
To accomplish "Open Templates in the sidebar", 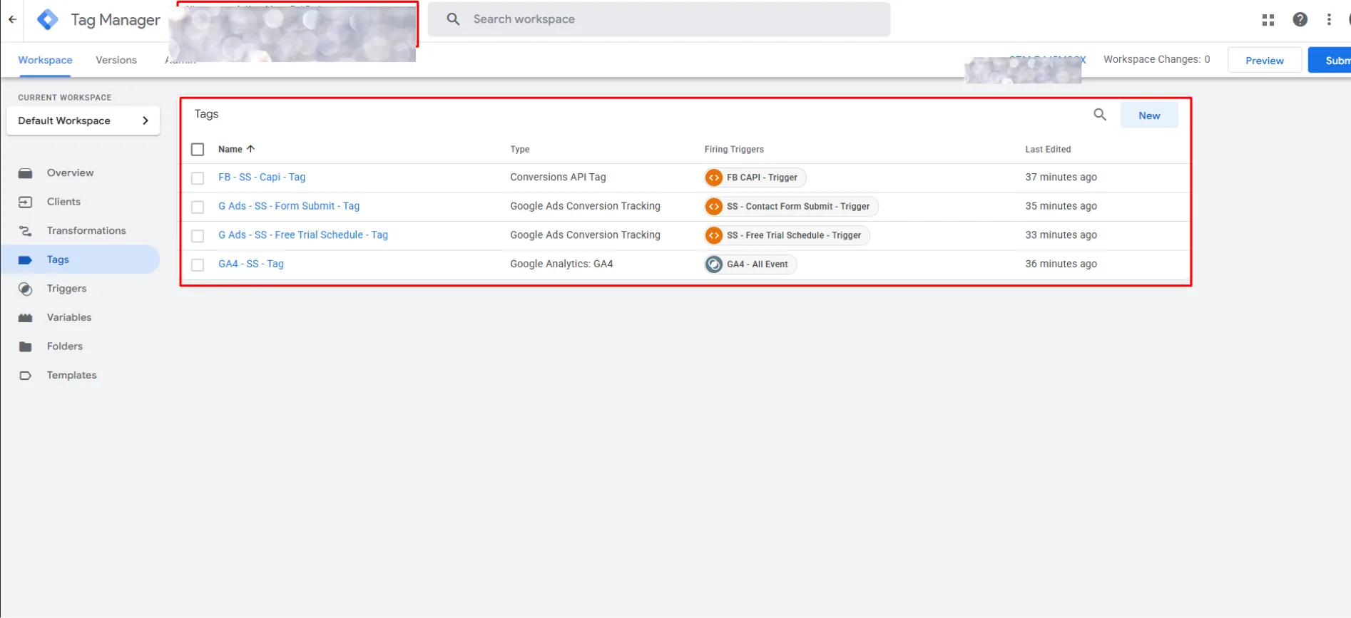I will coord(71,375).
